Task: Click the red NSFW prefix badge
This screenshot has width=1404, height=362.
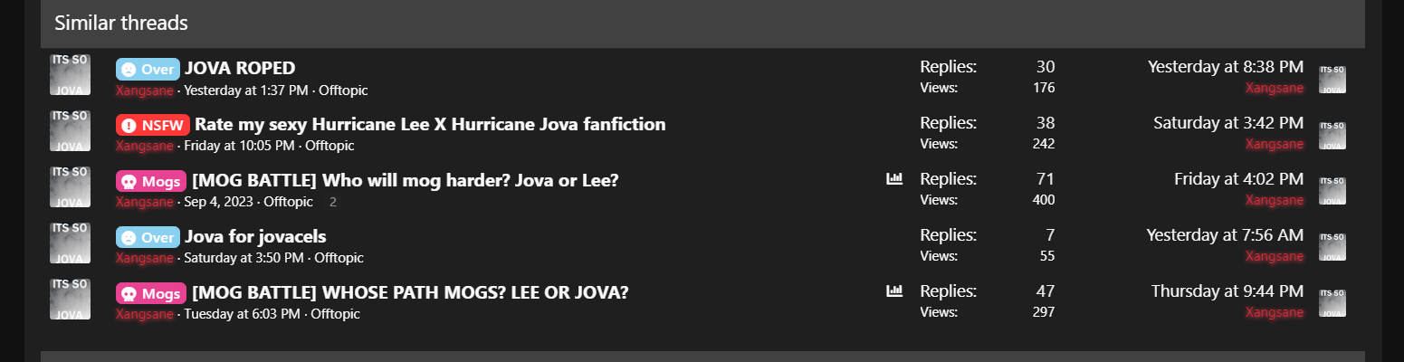Action: [x=153, y=125]
